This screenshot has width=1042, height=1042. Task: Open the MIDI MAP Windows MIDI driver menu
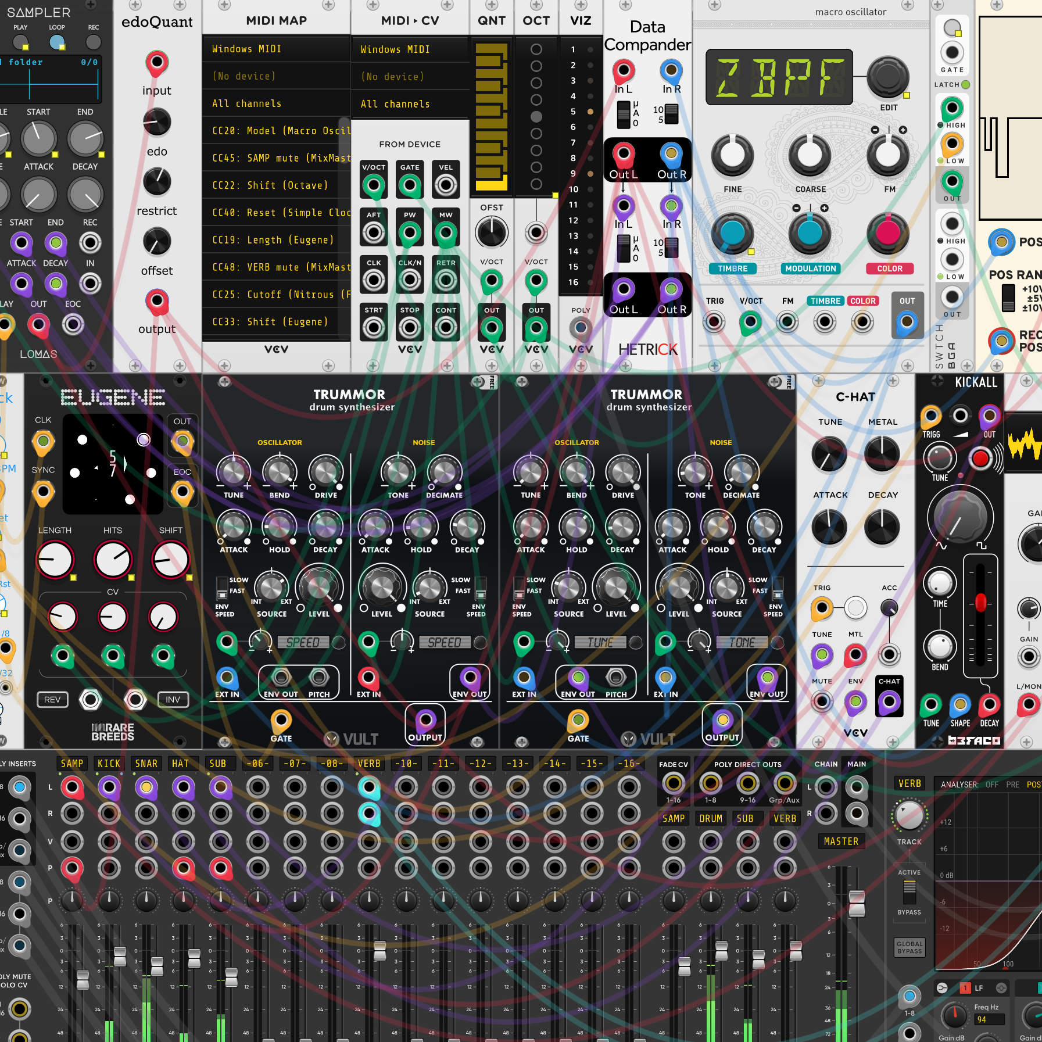click(276, 49)
